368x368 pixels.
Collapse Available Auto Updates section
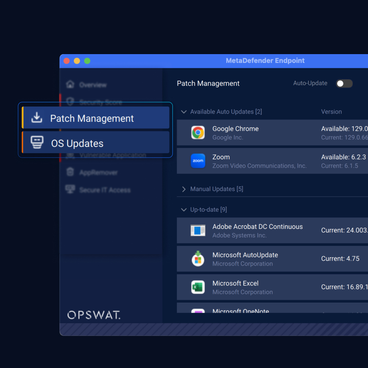tap(184, 112)
